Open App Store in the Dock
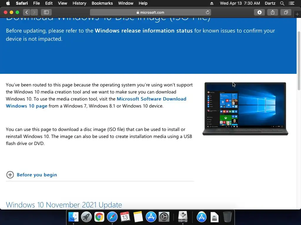This screenshot has width=301, height=225. click(x=151, y=217)
